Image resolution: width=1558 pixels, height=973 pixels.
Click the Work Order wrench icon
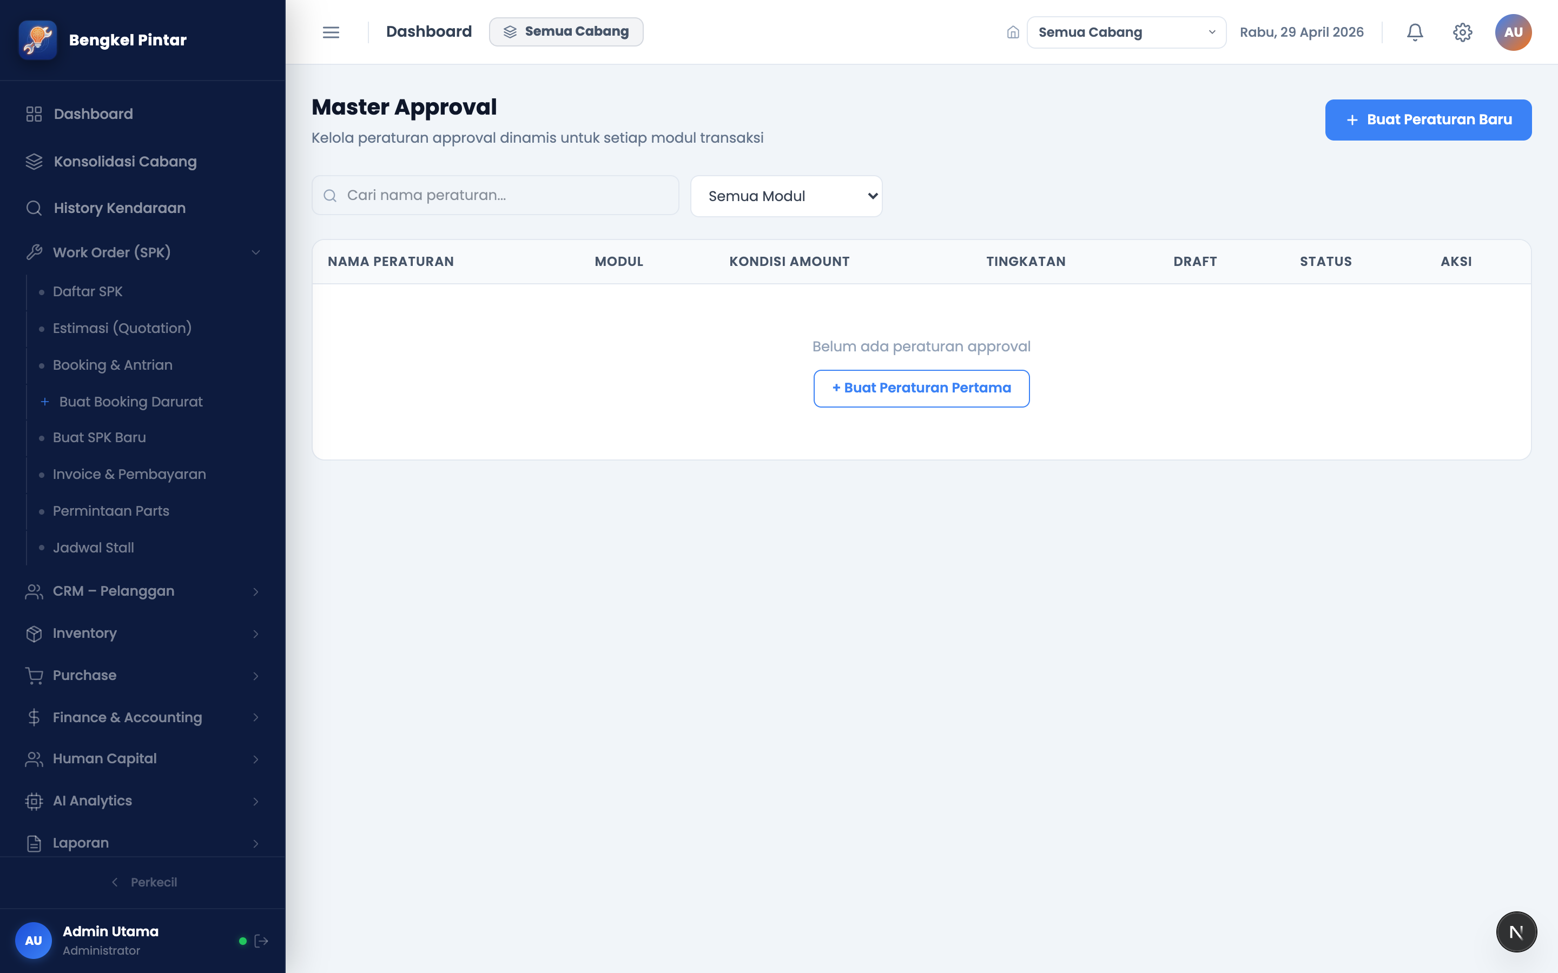click(x=34, y=252)
